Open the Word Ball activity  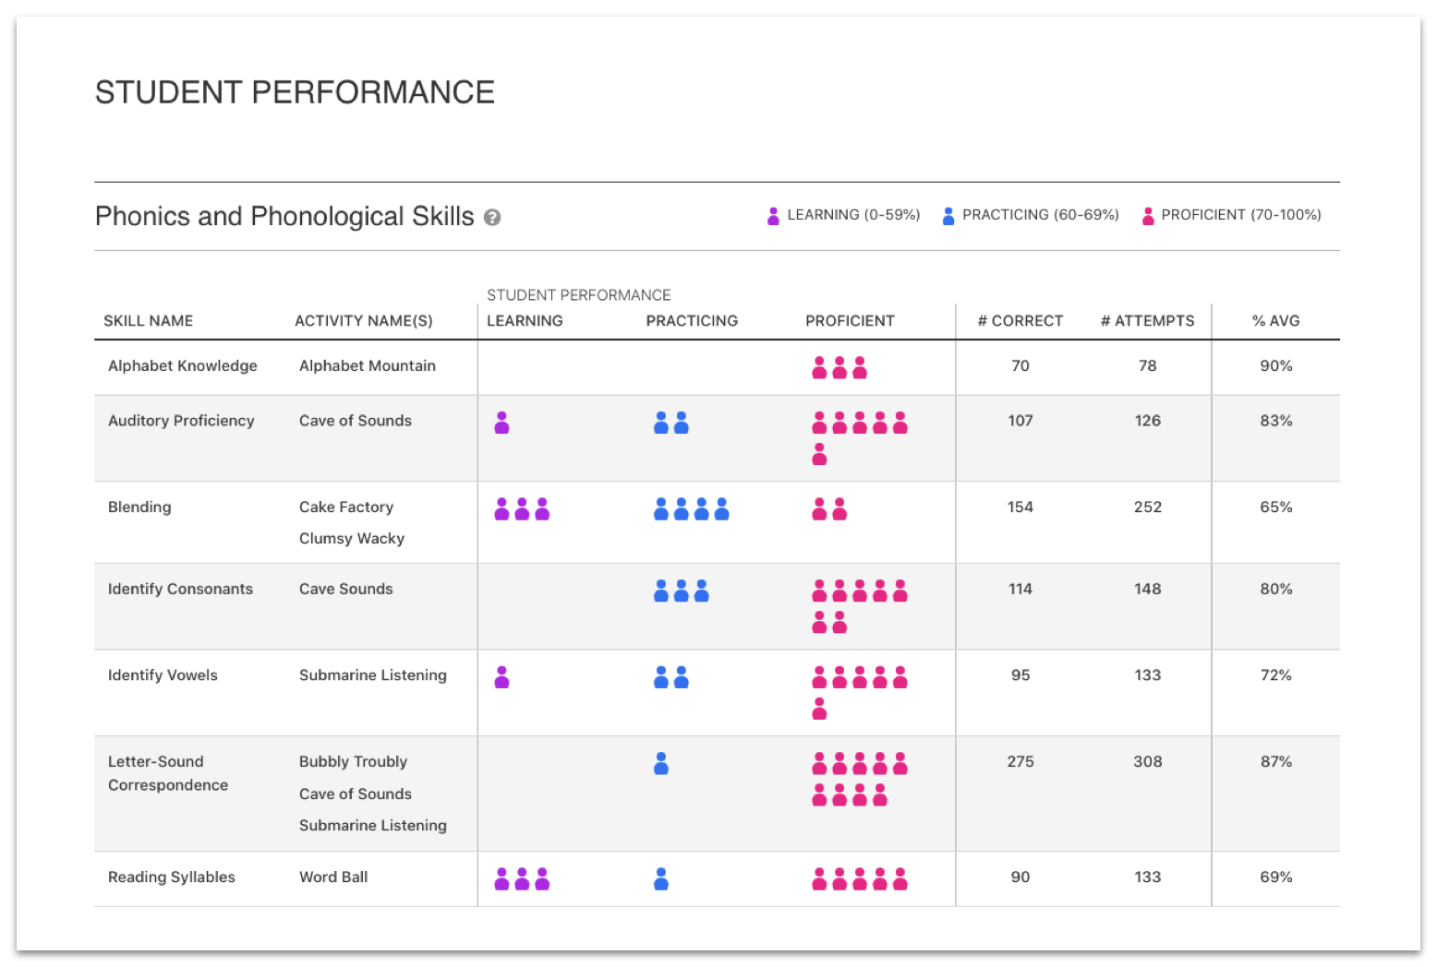332,877
